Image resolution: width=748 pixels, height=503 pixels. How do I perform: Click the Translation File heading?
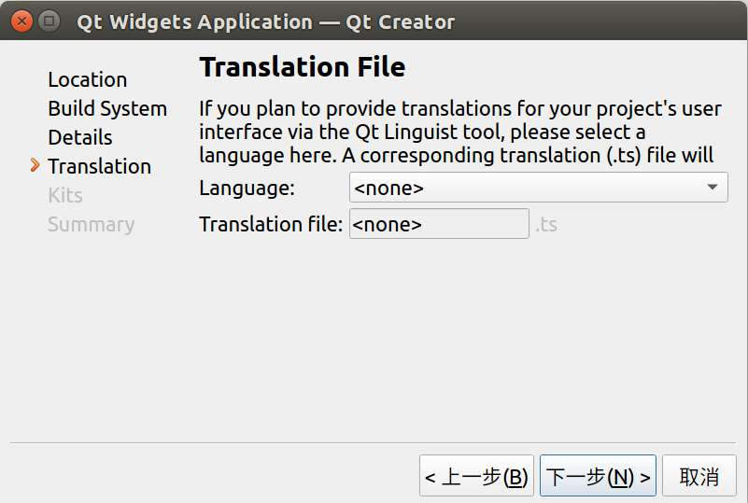[x=303, y=67]
